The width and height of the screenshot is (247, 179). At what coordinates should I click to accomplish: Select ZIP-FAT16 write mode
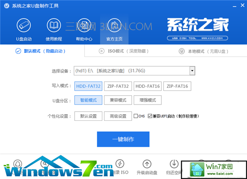177,86
